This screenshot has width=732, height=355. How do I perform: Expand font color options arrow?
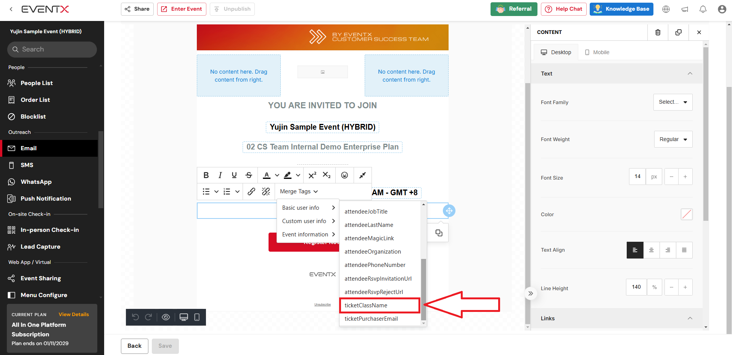(x=277, y=175)
